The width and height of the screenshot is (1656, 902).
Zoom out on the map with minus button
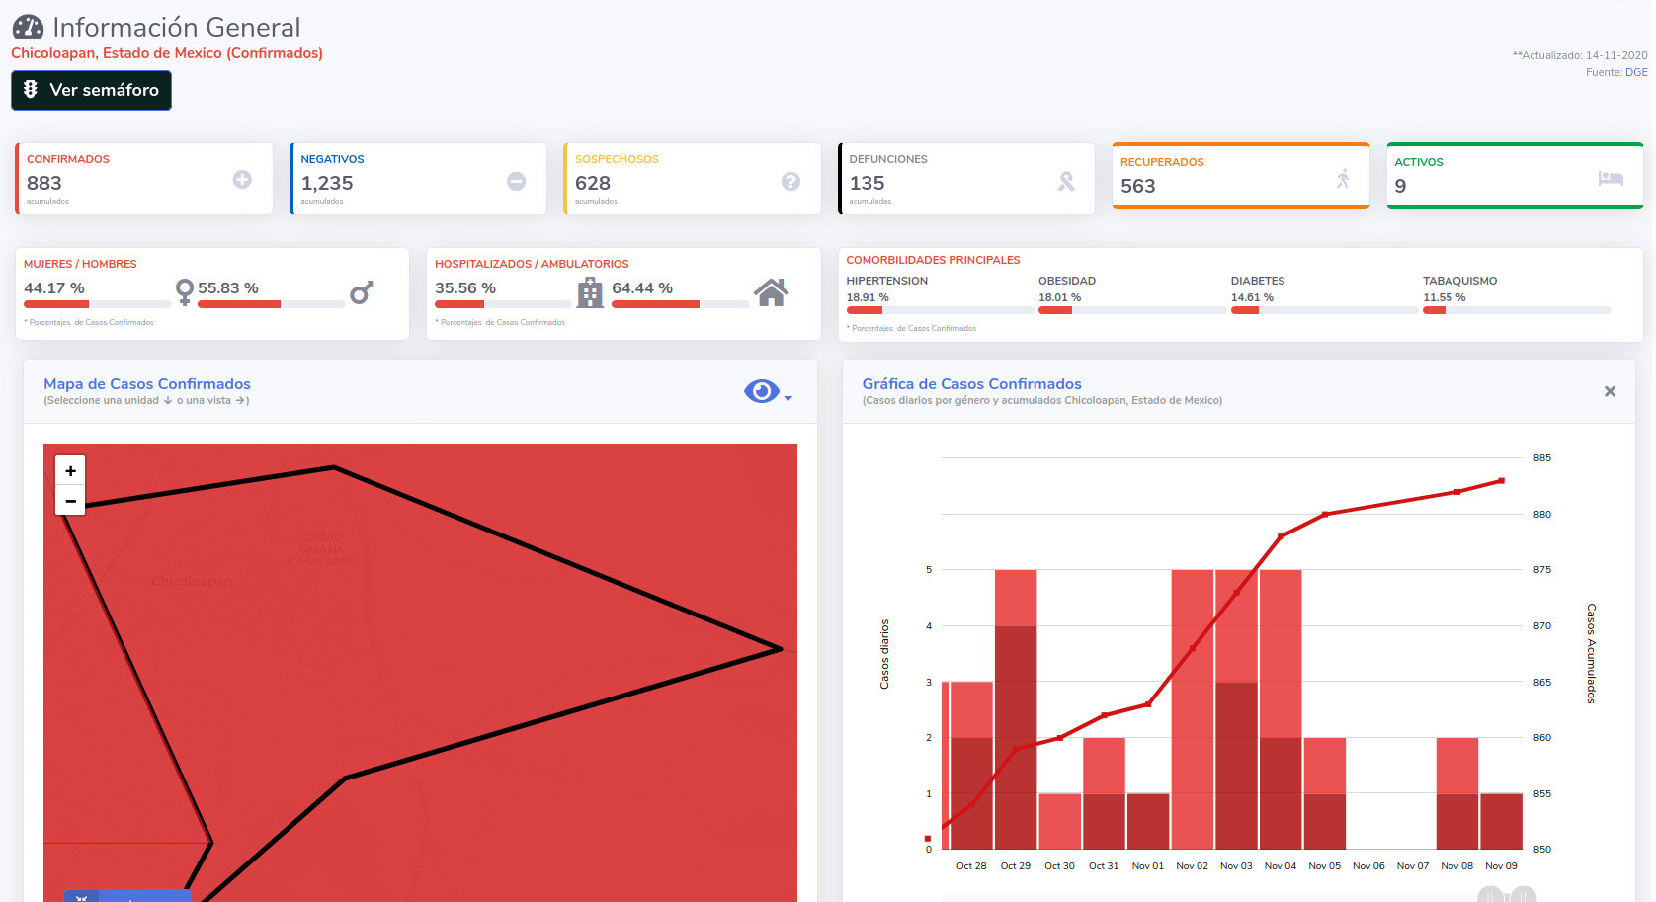(x=70, y=501)
